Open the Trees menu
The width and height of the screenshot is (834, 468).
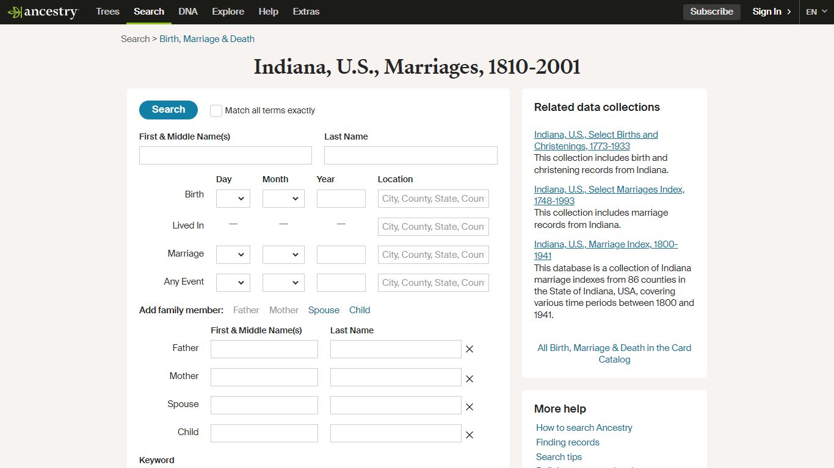coord(107,12)
